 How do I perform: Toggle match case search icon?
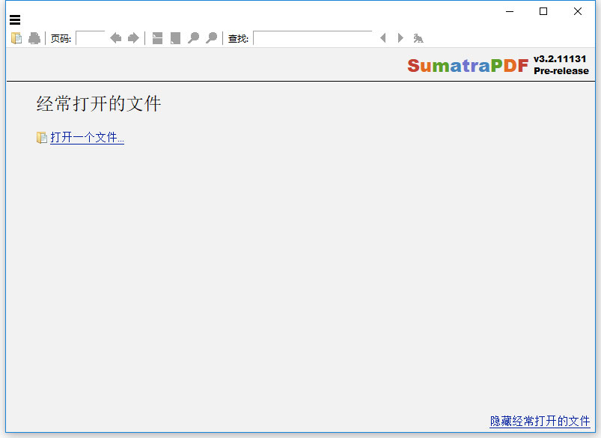point(418,38)
